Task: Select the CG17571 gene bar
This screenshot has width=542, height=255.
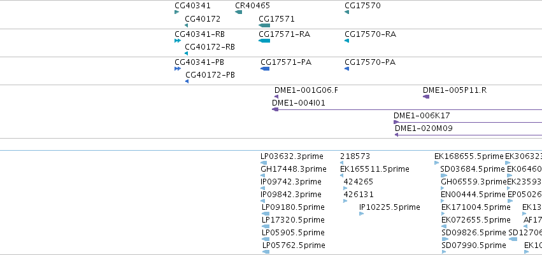Action: click(264, 25)
